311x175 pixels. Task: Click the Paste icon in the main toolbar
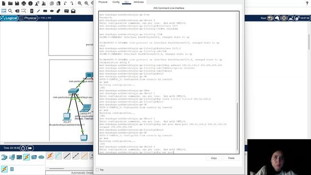pyautogui.click(x=58, y=3)
